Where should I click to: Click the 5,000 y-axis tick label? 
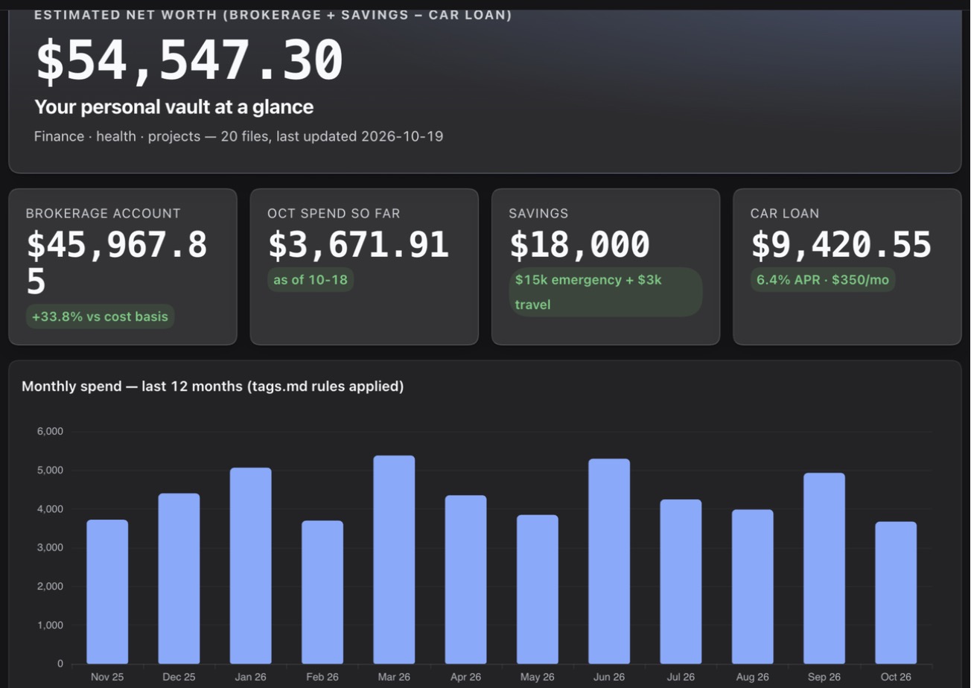[50, 471]
